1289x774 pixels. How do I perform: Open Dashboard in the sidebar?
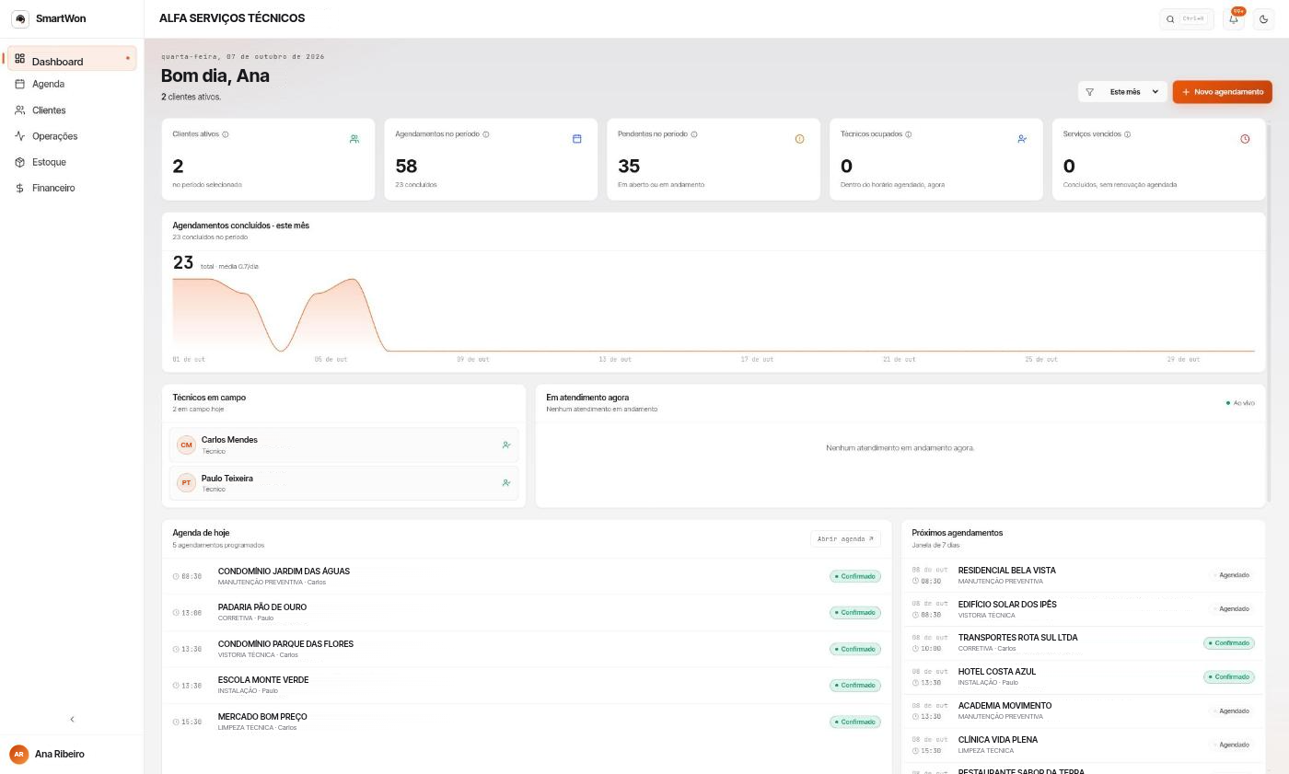pyautogui.click(x=72, y=58)
